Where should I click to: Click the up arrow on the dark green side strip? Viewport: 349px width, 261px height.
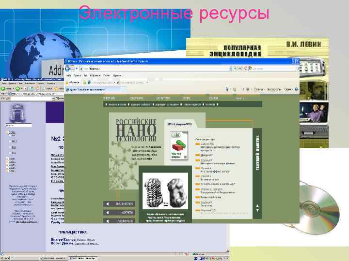pyautogui.click(x=257, y=206)
